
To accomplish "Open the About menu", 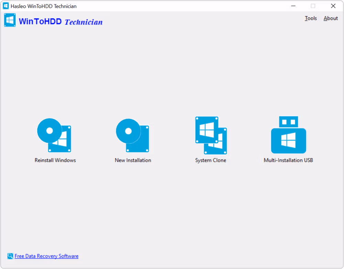I will click(331, 19).
